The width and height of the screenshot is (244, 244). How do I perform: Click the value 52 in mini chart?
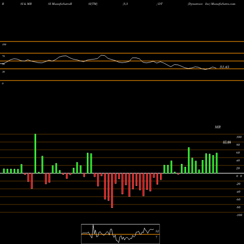(157, 231)
